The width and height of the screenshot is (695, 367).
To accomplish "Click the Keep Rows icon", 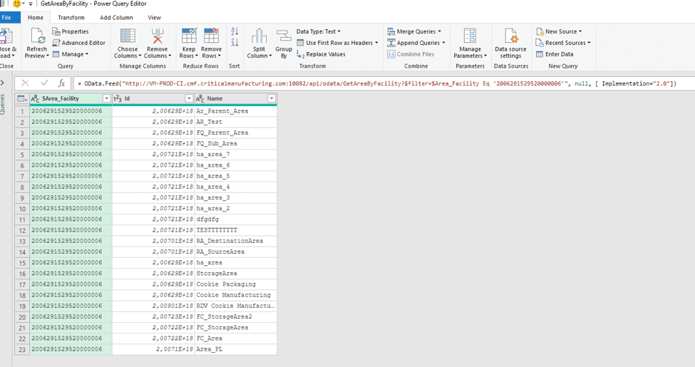I will point(189,37).
